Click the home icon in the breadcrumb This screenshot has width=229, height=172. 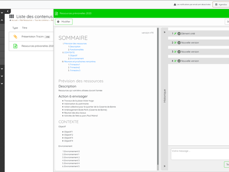[x=10, y=20]
